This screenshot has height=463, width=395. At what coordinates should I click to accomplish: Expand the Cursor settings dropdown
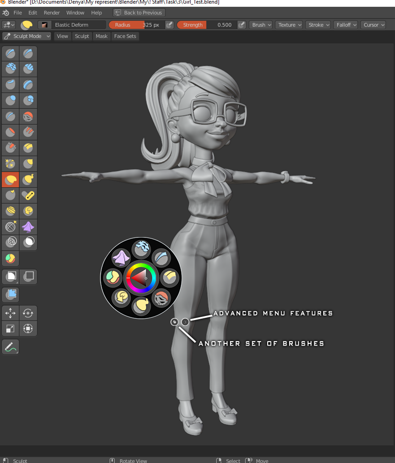373,25
